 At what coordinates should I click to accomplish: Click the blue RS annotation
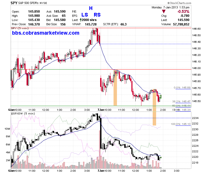(97, 15)
